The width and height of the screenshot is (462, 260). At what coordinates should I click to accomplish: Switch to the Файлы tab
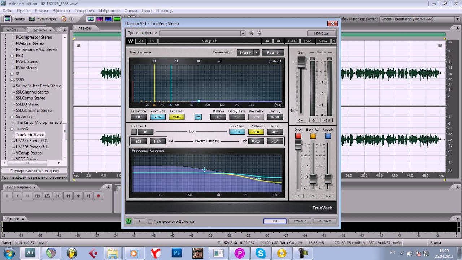coord(12,30)
